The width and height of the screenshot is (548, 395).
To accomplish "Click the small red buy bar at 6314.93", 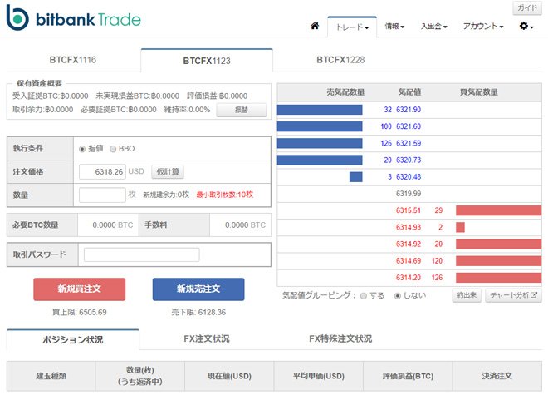I will pyautogui.click(x=460, y=227).
